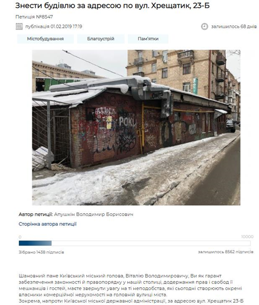Click the Петиція №8547 number label

click(34, 17)
